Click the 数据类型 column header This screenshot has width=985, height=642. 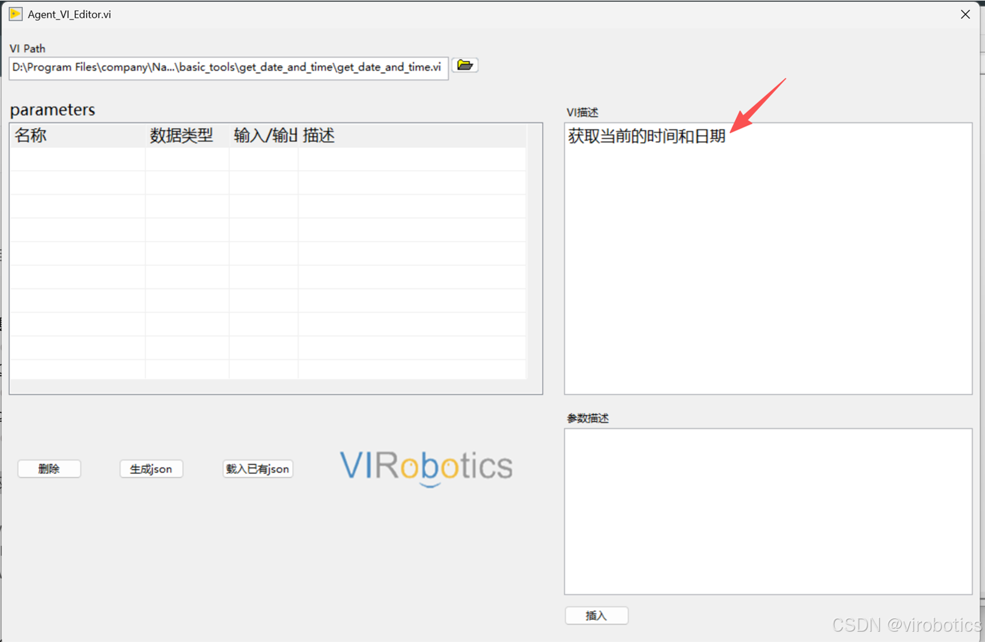[x=187, y=136]
